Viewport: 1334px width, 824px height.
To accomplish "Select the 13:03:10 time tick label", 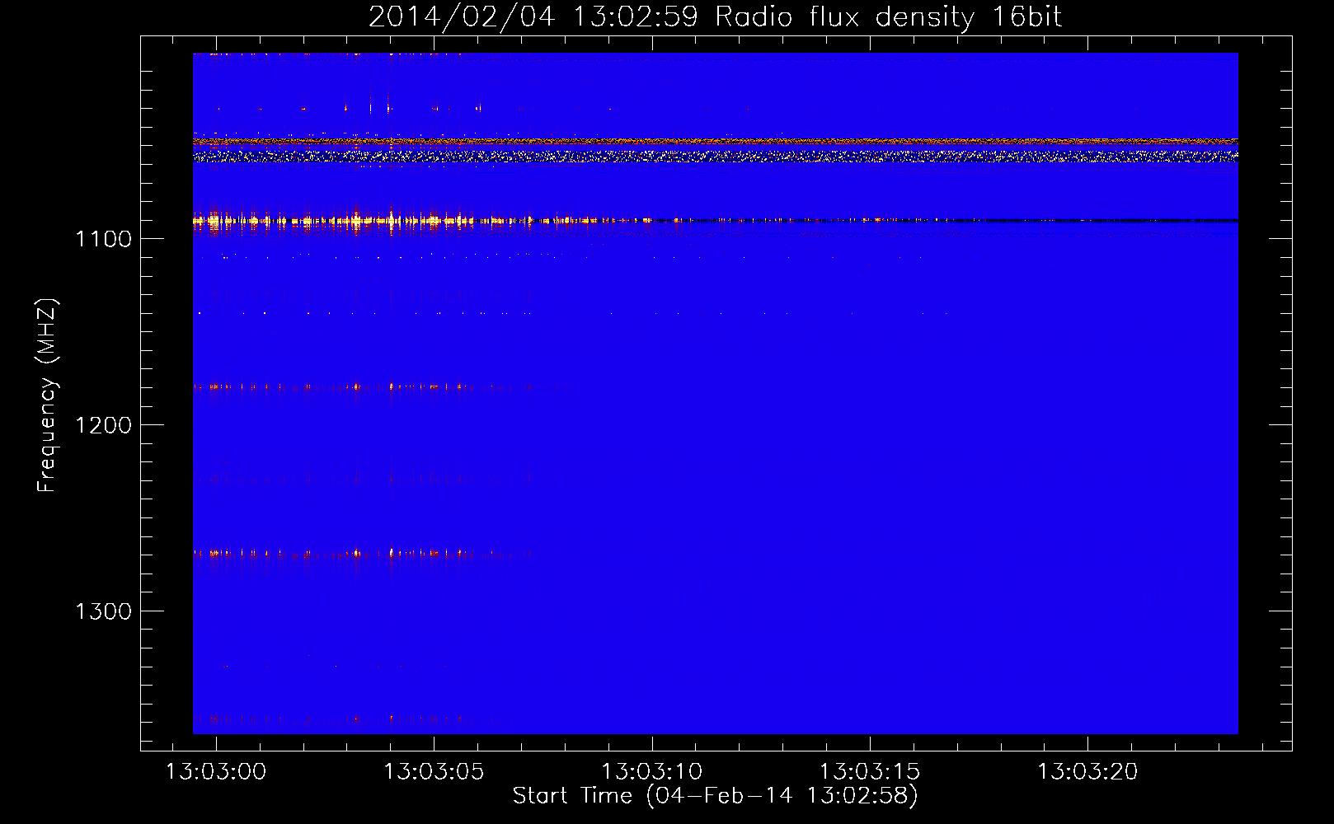I will 651,772.
